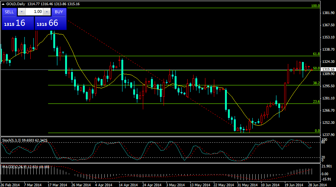Image resolution: width=336 pixels, height=187 pixels.
Task: Select the 50.0 Fibonacci level label
Action: [x=316, y=68]
